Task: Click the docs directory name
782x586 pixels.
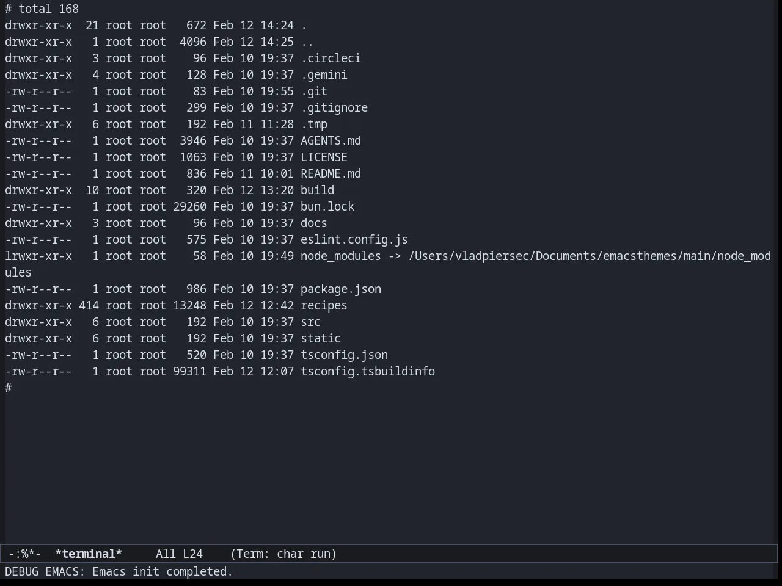Action: click(314, 223)
